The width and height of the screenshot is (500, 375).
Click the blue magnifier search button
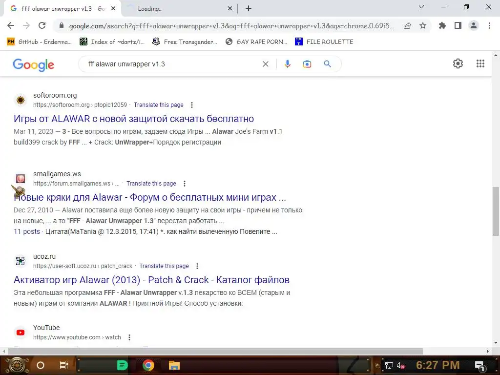tap(327, 64)
